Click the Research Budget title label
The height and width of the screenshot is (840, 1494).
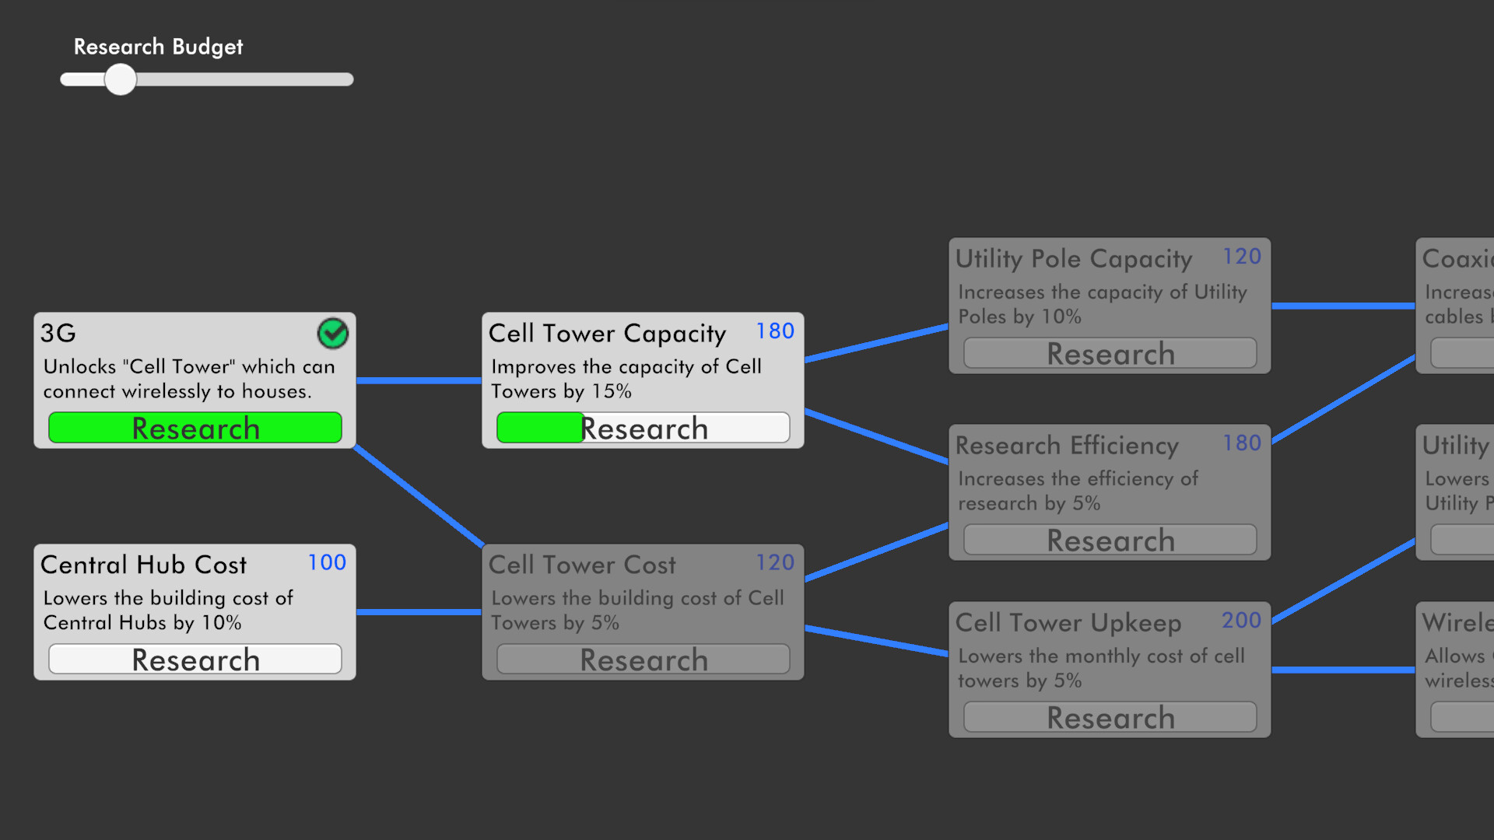pos(158,47)
